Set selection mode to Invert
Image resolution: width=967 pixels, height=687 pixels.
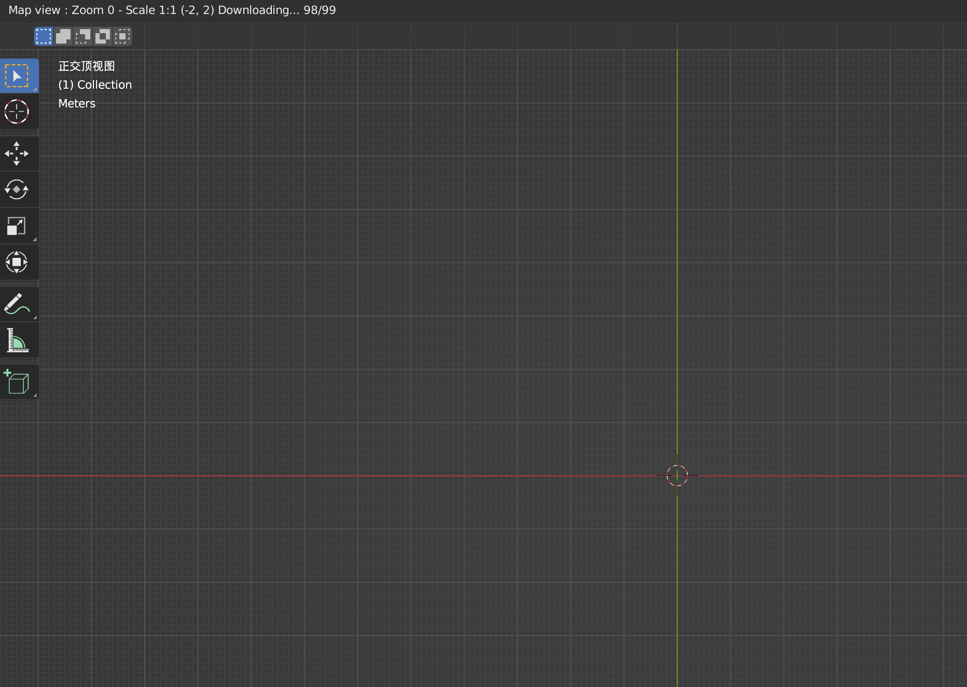click(103, 36)
